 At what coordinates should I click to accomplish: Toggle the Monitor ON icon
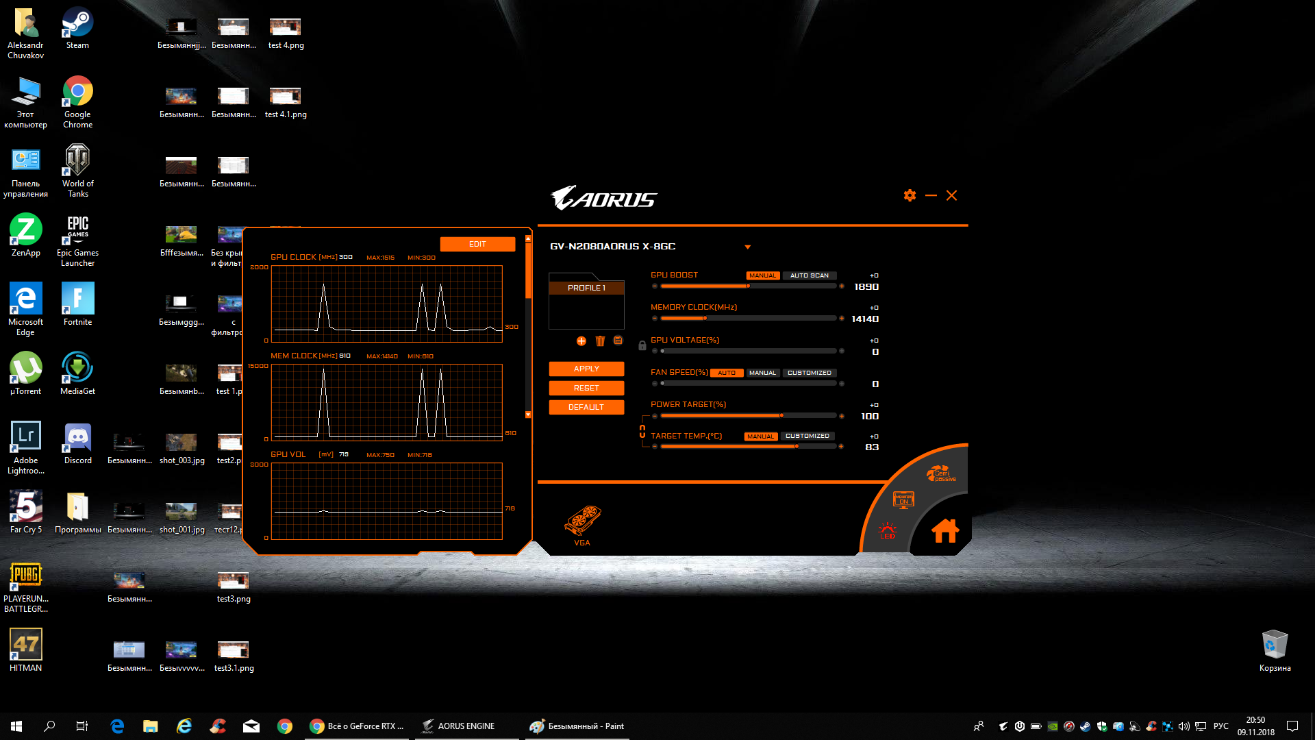(x=903, y=500)
